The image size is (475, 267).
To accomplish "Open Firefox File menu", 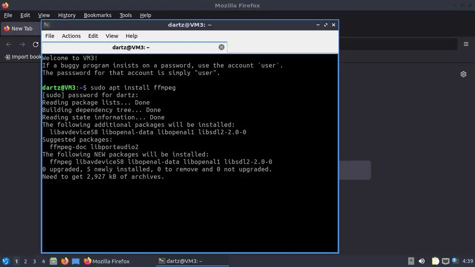I will pyautogui.click(x=8, y=15).
